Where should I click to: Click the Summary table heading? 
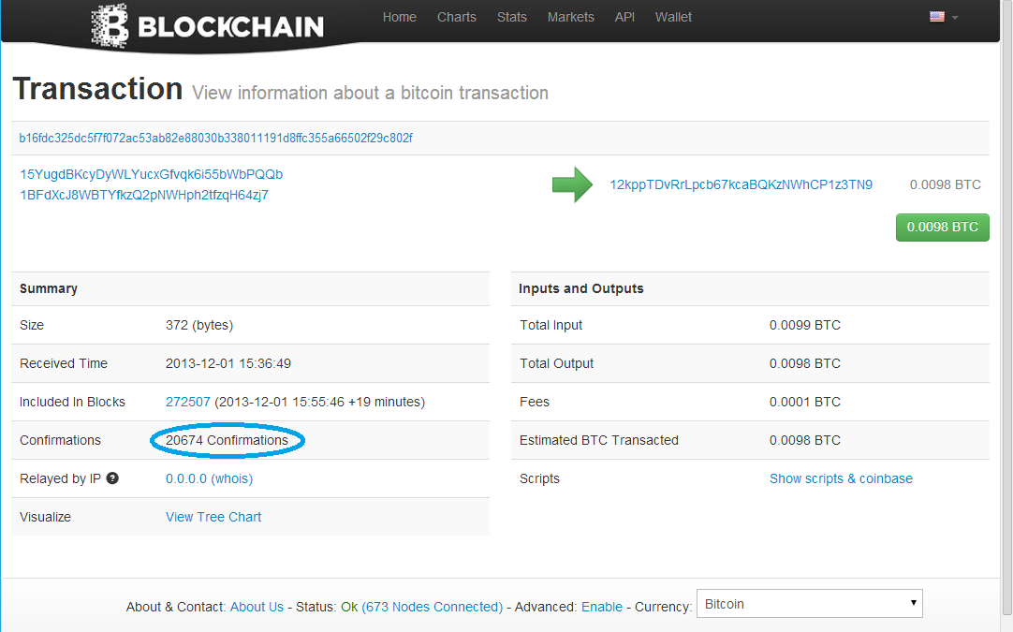49,289
